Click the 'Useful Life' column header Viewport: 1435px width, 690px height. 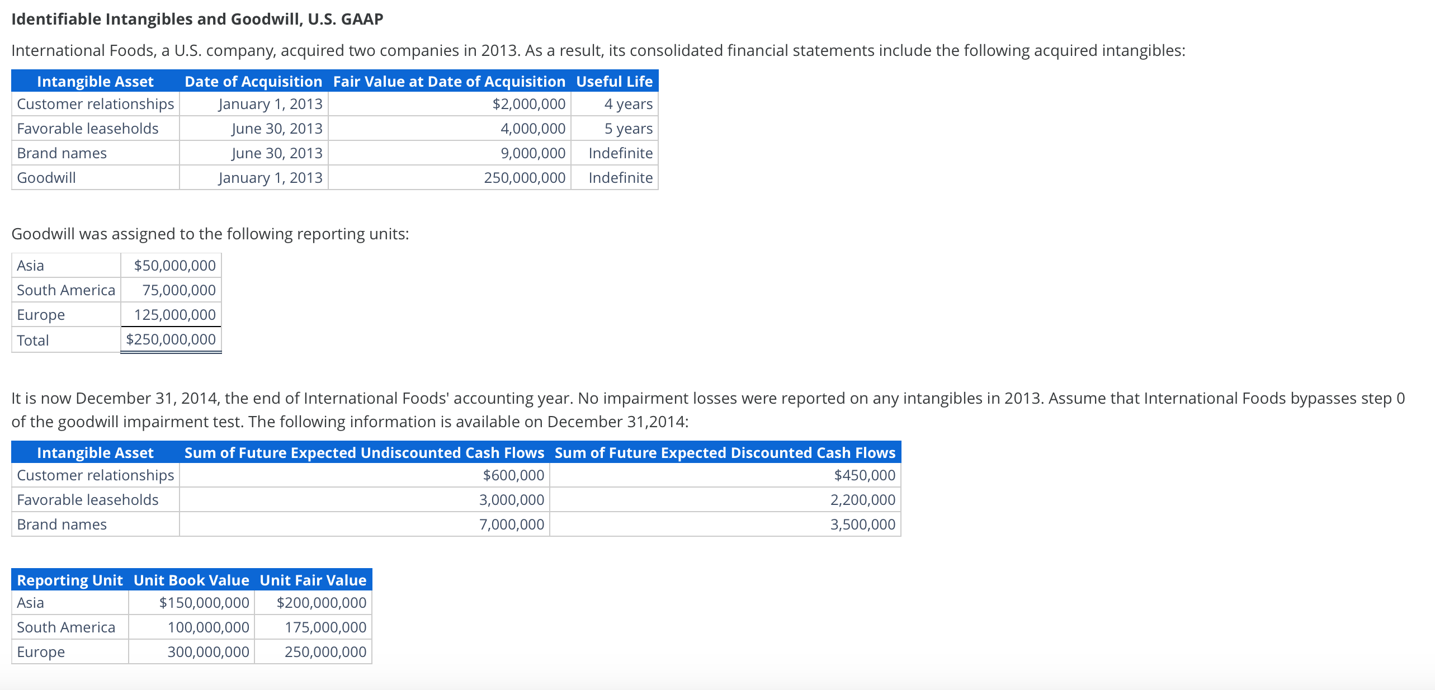614,82
